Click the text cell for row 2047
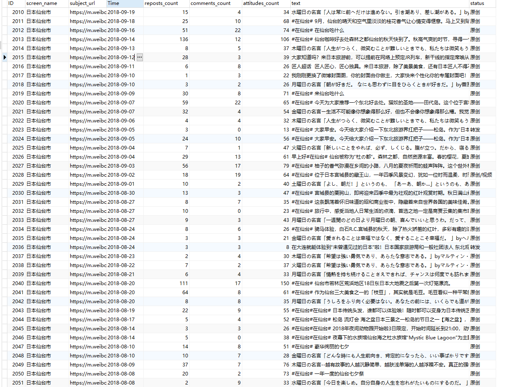 [x=379, y=347]
